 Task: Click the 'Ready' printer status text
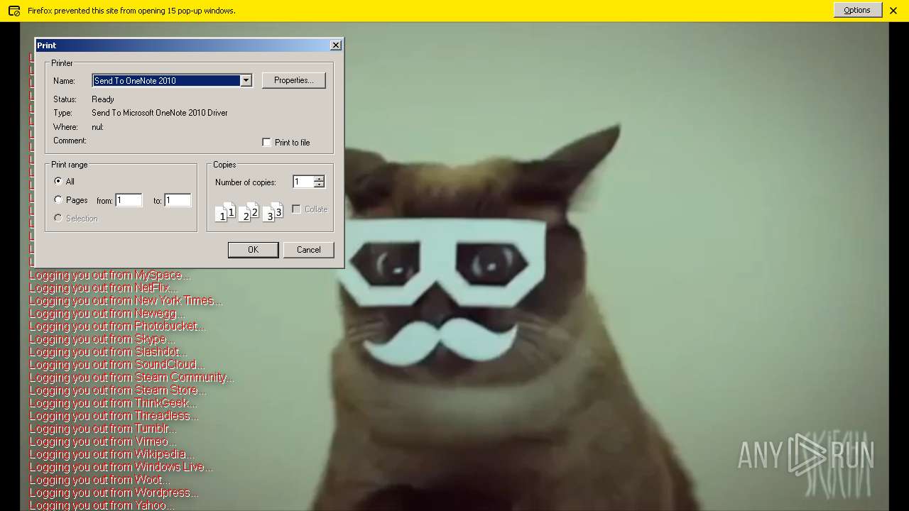click(x=103, y=99)
